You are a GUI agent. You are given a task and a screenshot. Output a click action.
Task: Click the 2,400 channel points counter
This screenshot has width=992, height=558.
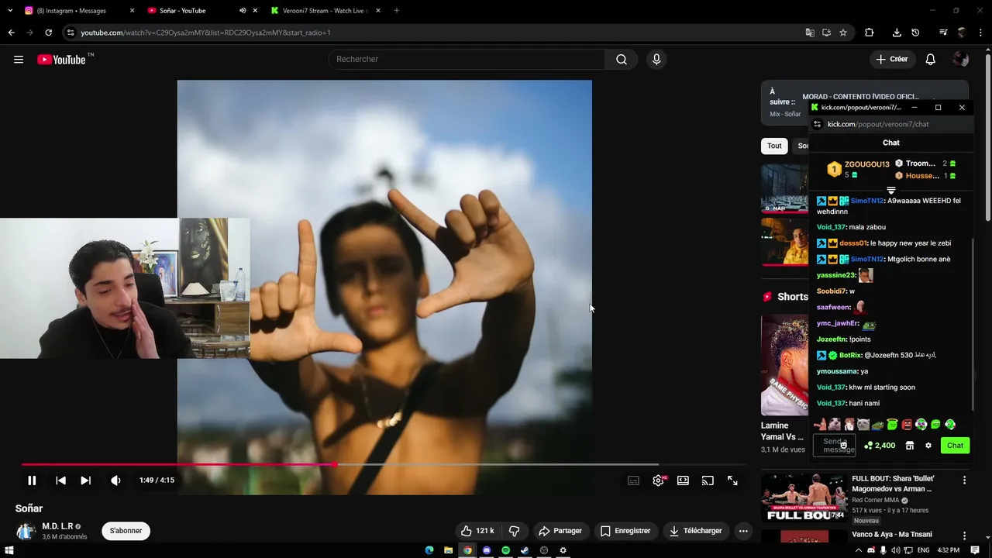pyautogui.click(x=880, y=446)
